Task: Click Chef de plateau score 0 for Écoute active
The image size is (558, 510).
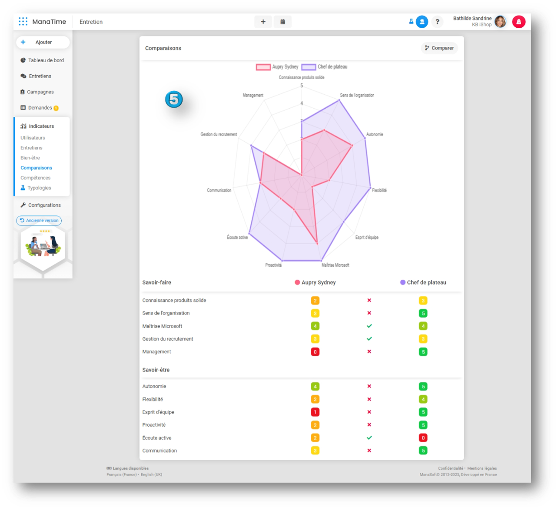Action: 423,438
